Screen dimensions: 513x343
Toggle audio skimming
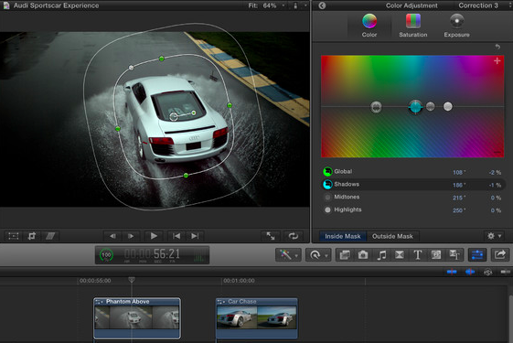click(470, 272)
